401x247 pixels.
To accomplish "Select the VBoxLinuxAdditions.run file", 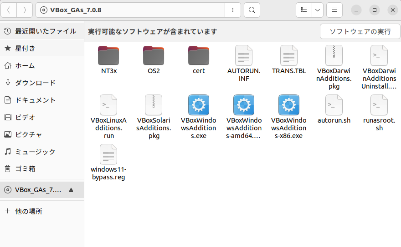I will (x=109, y=117).
